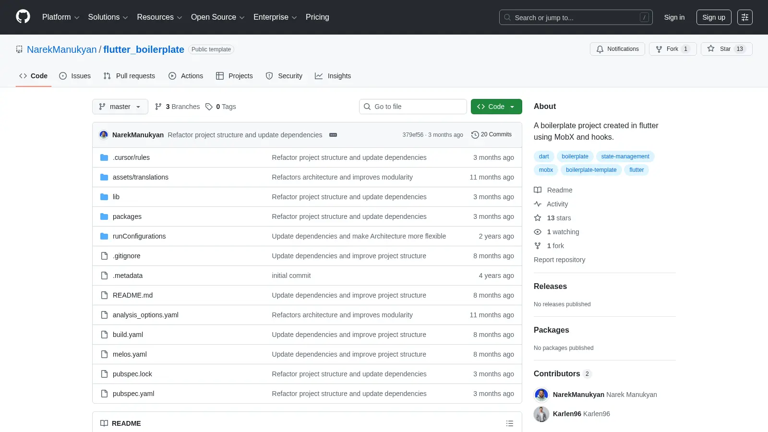Image resolution: width=768 pixels, height=432 pixels.
Task: Expand the Resources menu
Action: point(159,17)
